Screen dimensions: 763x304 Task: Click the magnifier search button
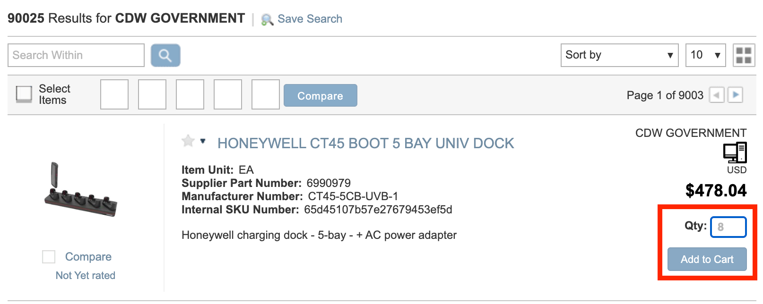point(165,55)
